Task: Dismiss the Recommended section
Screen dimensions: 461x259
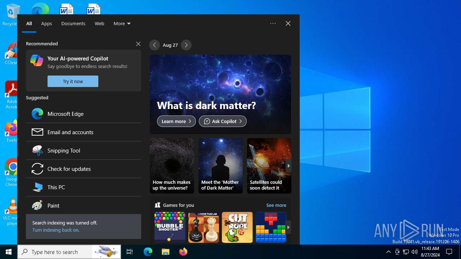Action: tap(138, 44)
